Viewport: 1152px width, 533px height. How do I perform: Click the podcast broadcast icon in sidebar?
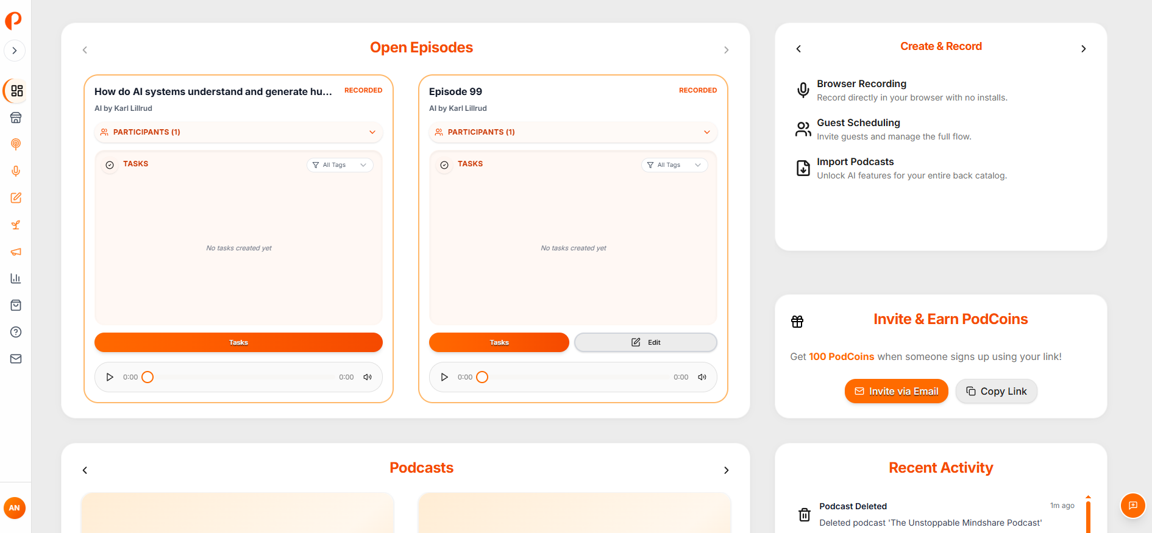click(x=16, y=144)
